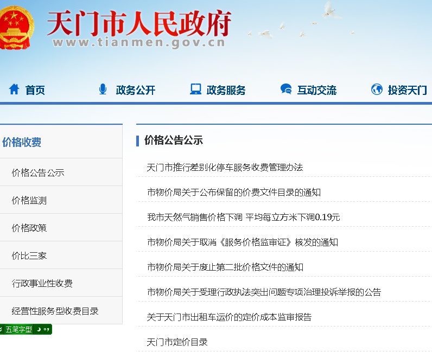The width and height of the screenshot is (432, 352).
Task: Open the 出租车运价定价成本监审报告 link
Action: (229, 317)
